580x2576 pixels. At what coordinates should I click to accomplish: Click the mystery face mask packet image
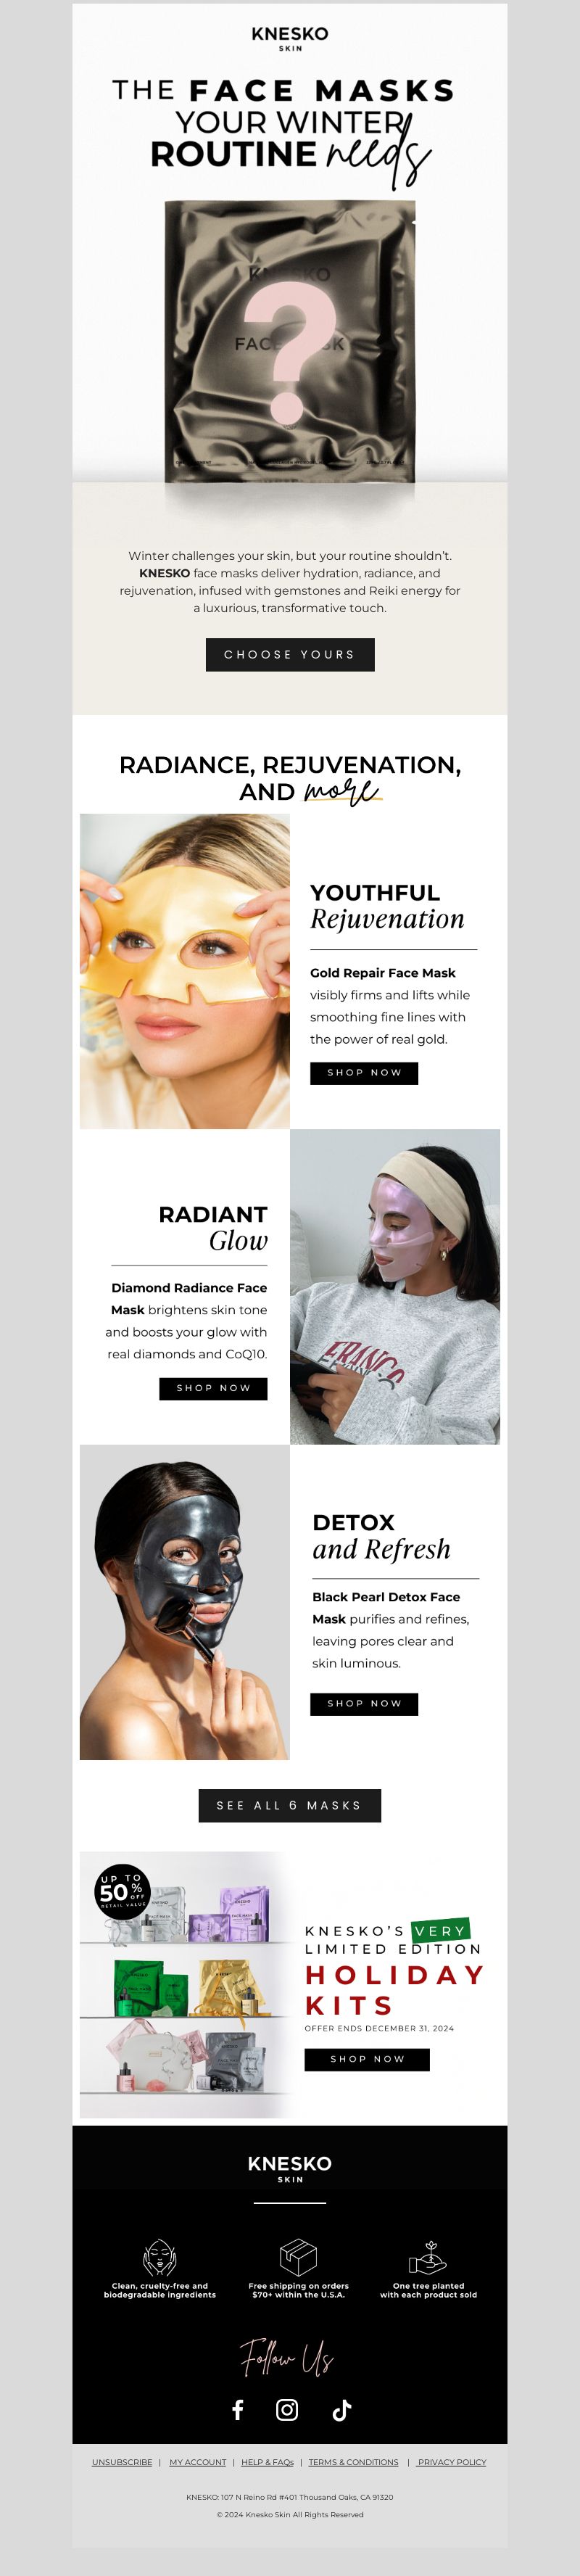tap(290, 342)
